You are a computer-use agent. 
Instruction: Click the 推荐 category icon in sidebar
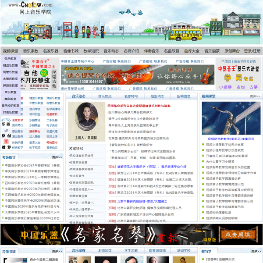pos(5,145)
